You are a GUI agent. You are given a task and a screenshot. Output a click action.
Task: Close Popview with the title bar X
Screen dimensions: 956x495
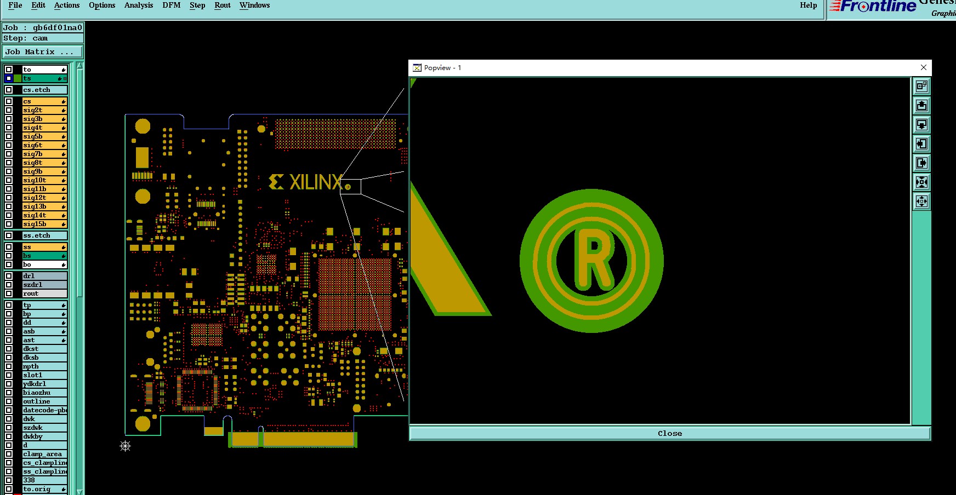924,67
